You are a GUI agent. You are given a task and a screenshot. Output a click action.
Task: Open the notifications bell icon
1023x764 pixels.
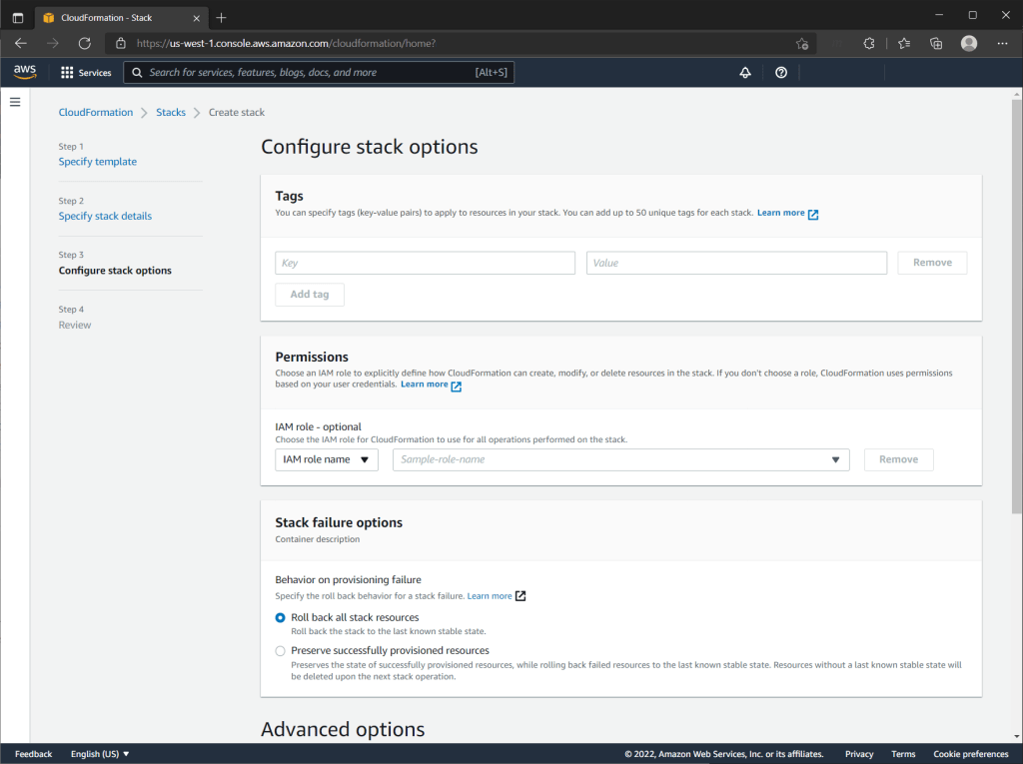[x=744, y=73]
